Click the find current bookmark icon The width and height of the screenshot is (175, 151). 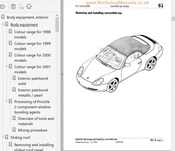(29, 7)
